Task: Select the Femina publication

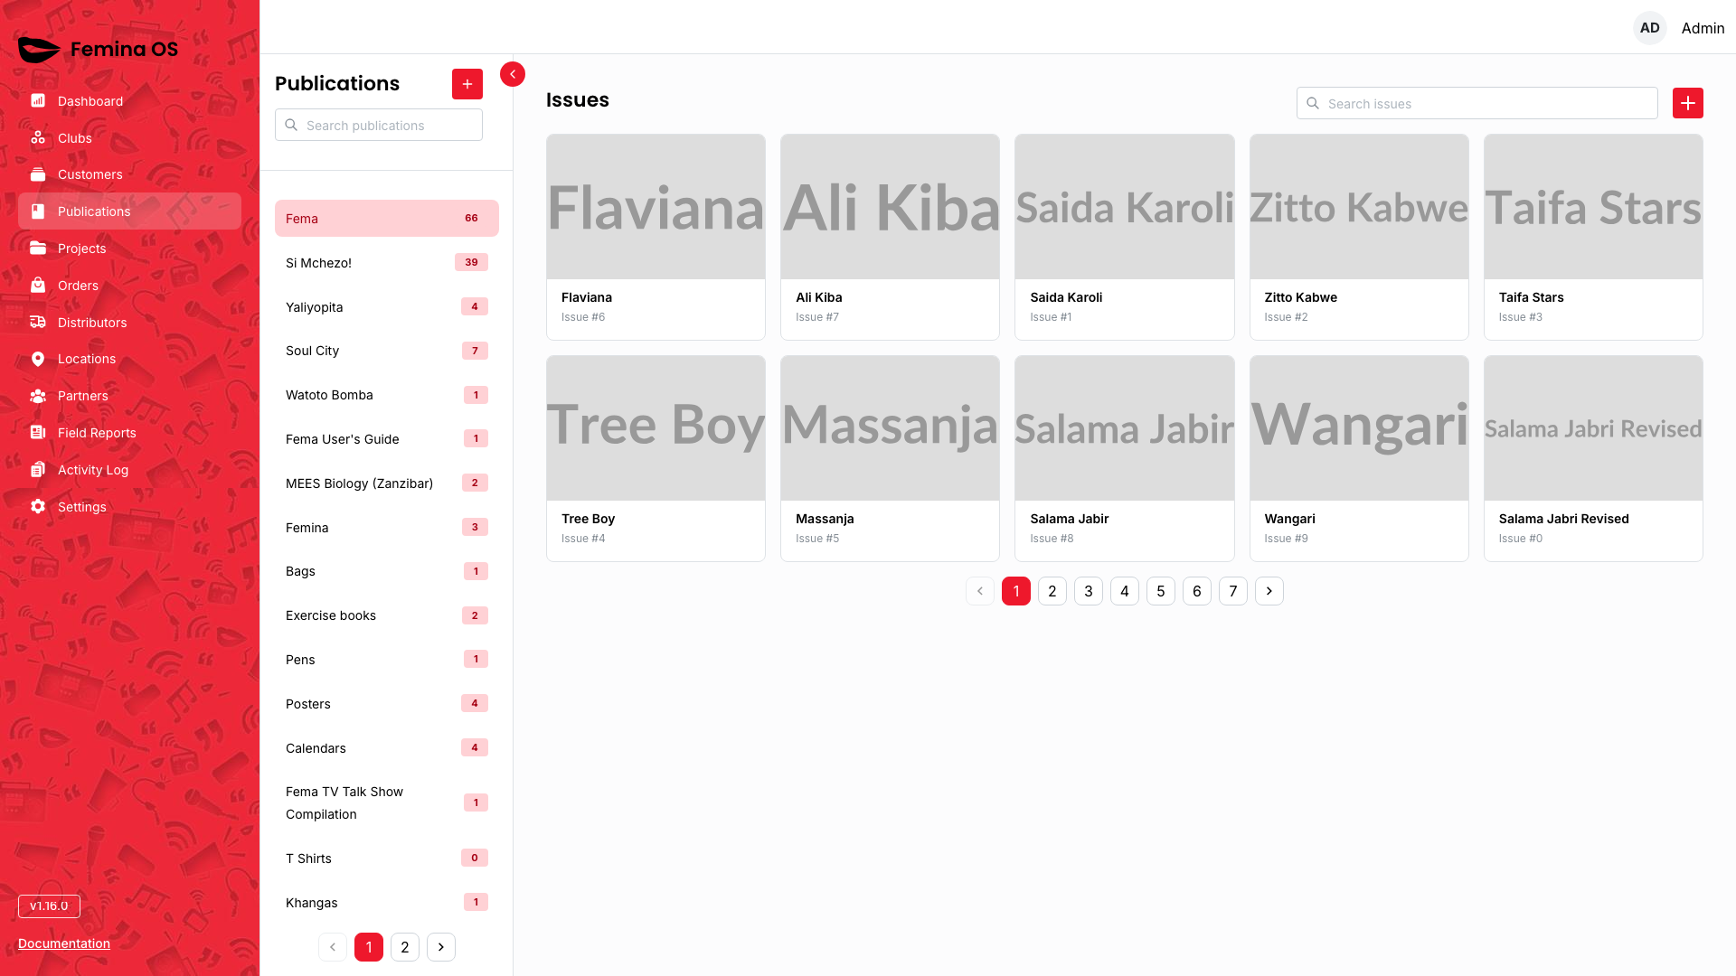Action: click(387, 528)
